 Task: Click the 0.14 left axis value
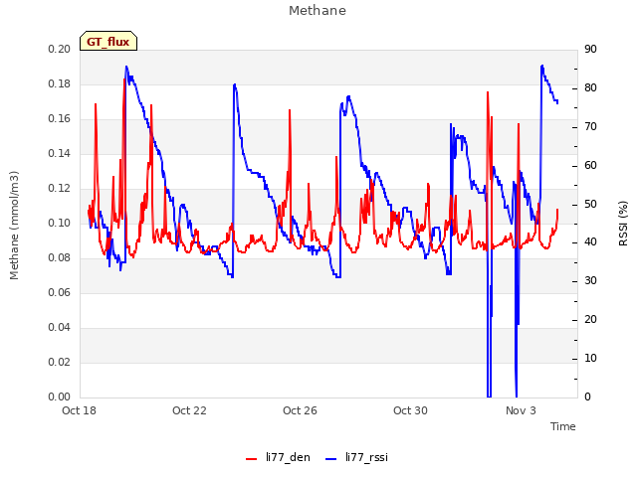[60, 154]
